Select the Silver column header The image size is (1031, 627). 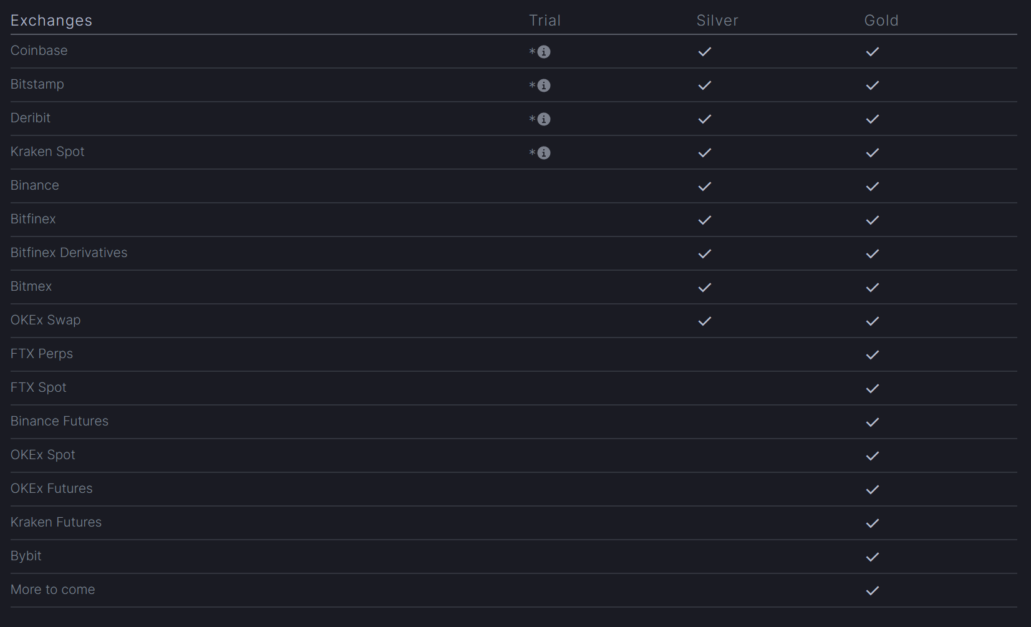point(717,21)
